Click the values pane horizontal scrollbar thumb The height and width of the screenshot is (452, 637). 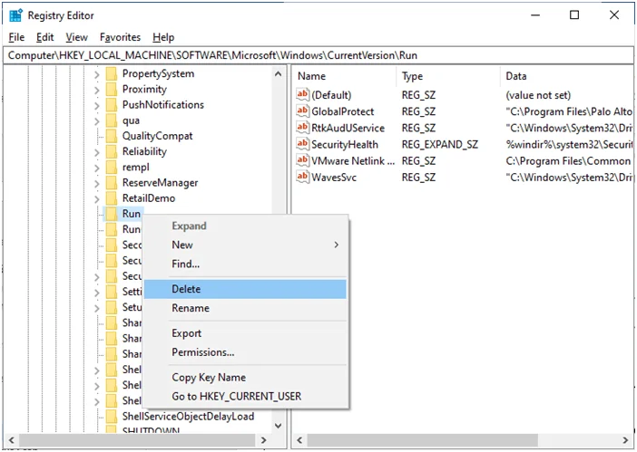[x=423, y=440]
